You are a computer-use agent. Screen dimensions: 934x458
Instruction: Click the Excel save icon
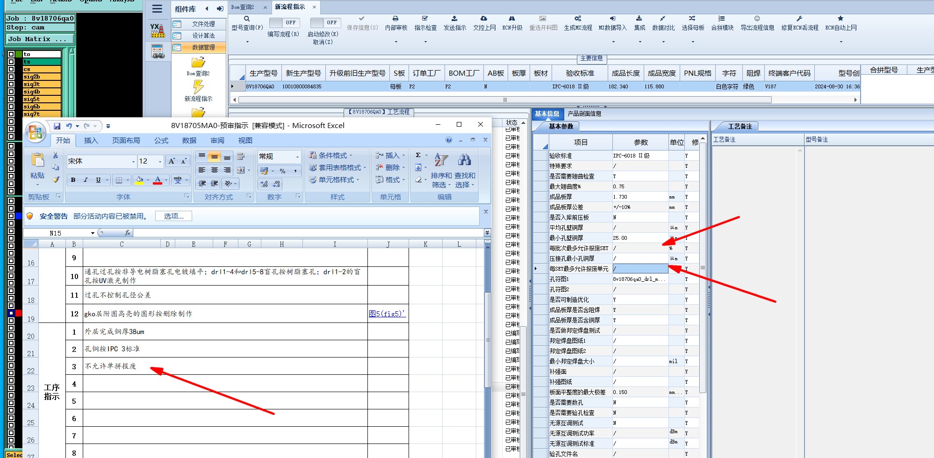[57, 126]
